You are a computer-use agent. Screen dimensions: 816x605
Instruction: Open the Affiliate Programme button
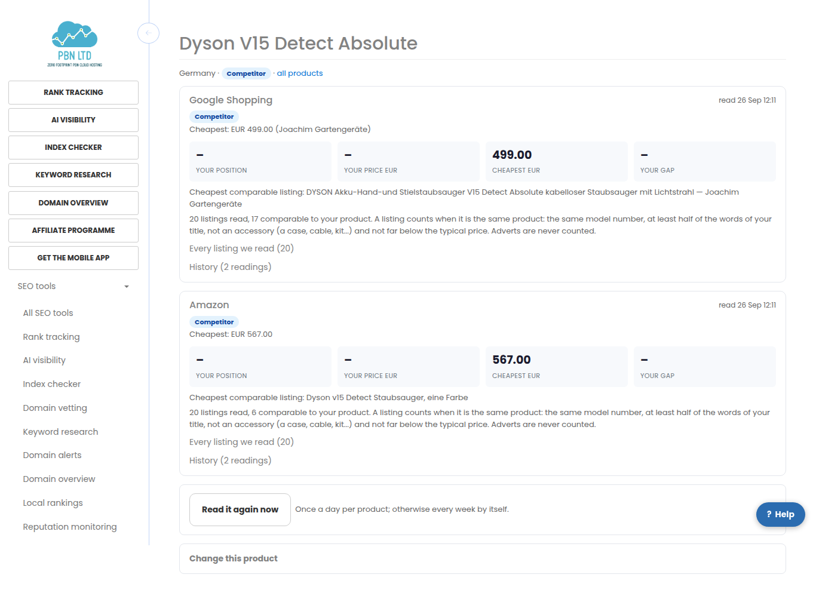(x=73, y=231)
